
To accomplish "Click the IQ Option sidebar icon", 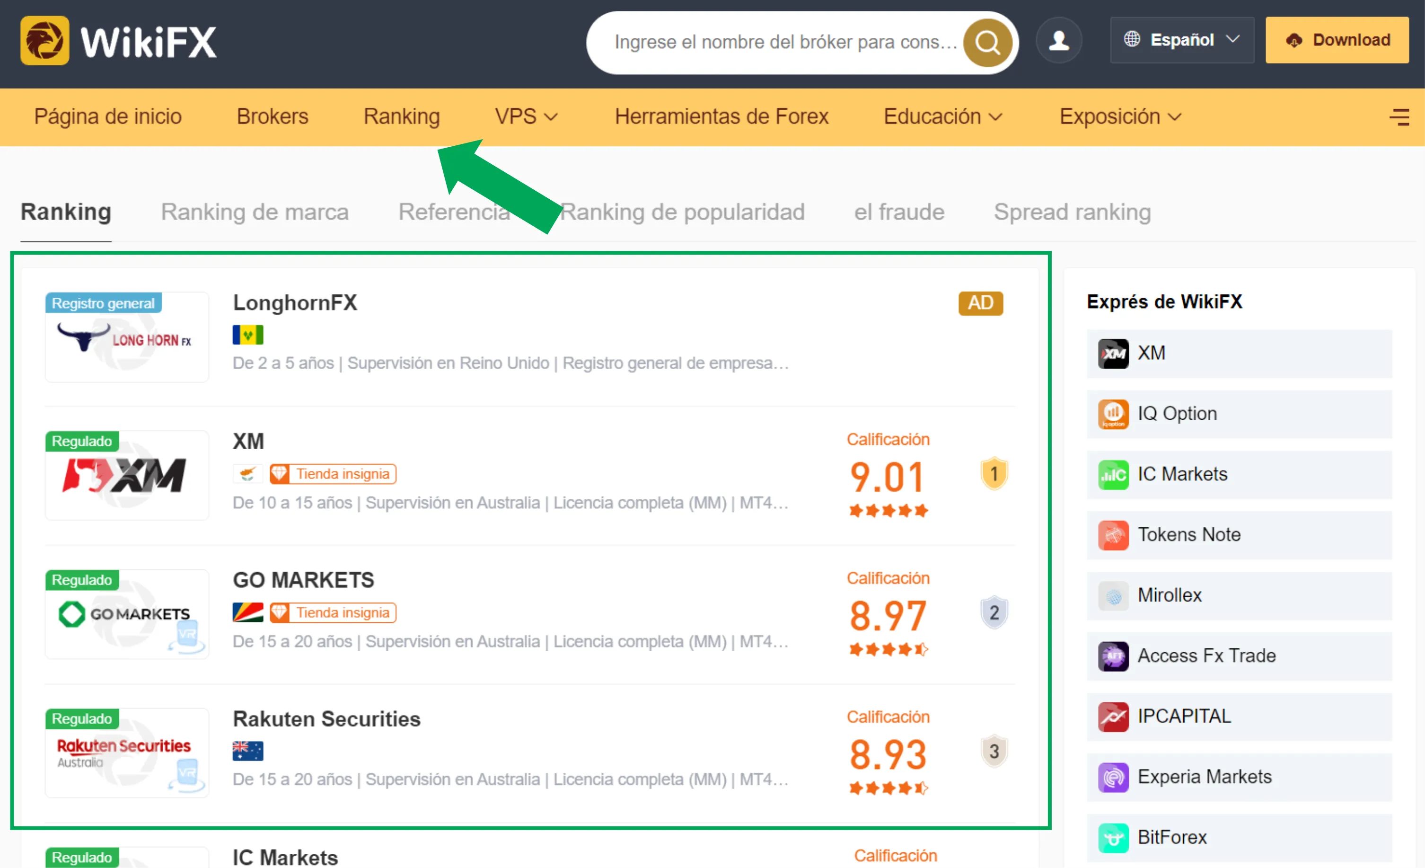I will 1113,414.
